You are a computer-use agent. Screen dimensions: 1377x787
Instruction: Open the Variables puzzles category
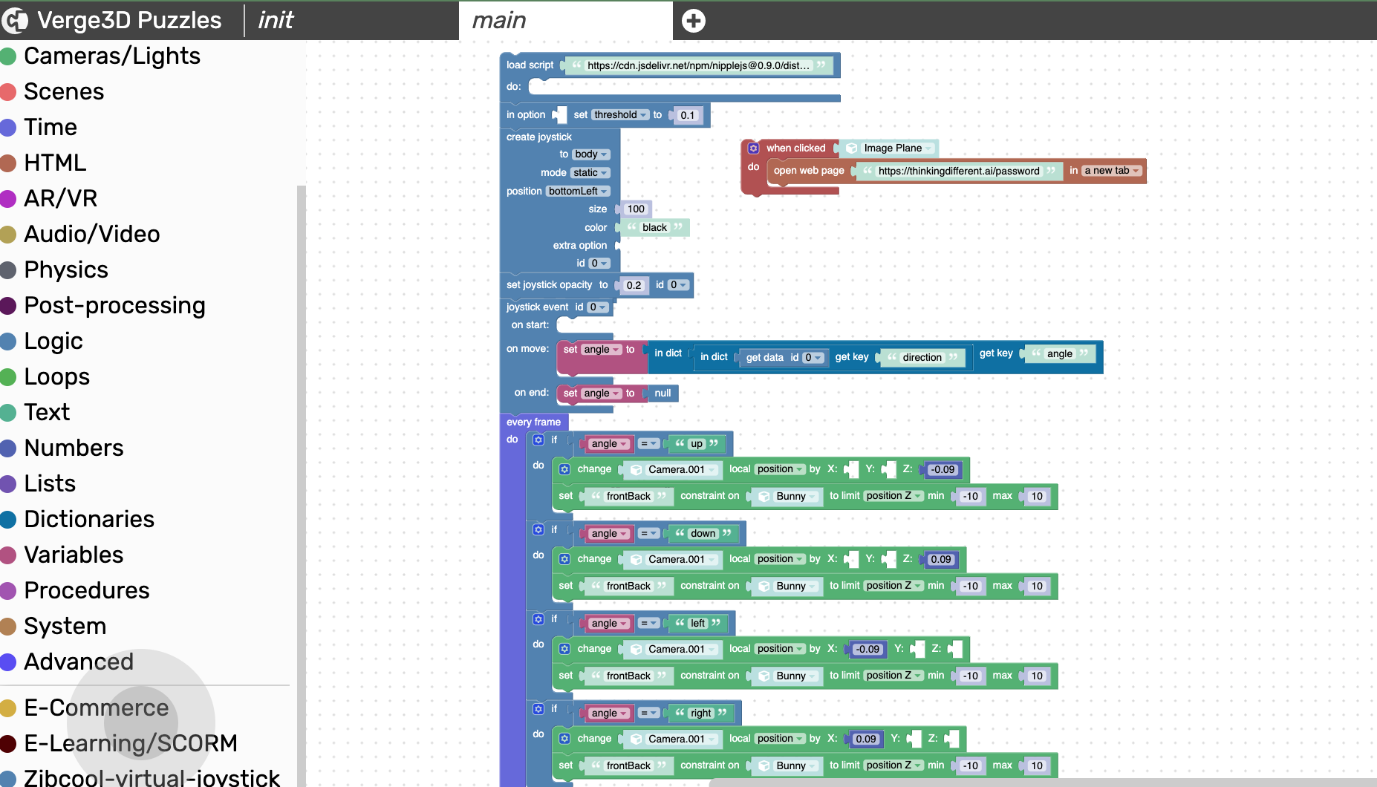(x=74, y=555)
